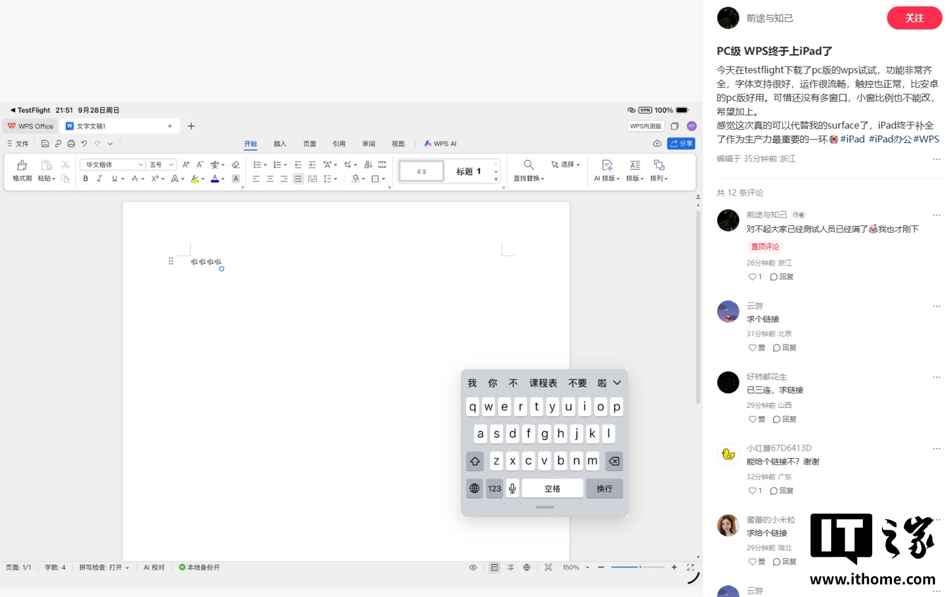Select the 标题 1 heading style
The height and width of the screenshot is (597, 950).
[x=468, y=171]
